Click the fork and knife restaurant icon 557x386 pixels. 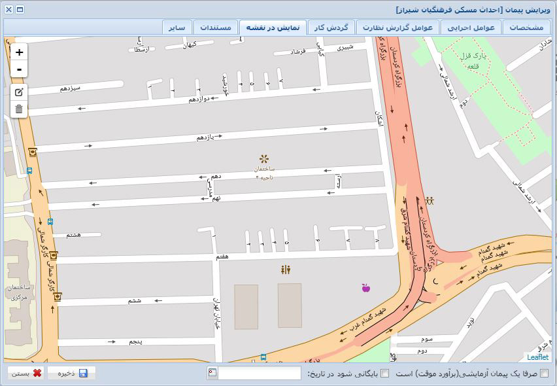[x=430, y=200]
